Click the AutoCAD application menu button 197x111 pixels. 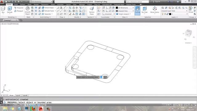pyautogui.click(x=2, y=2)
